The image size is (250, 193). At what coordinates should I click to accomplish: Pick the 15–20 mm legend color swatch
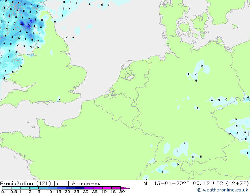click(61, 188)
